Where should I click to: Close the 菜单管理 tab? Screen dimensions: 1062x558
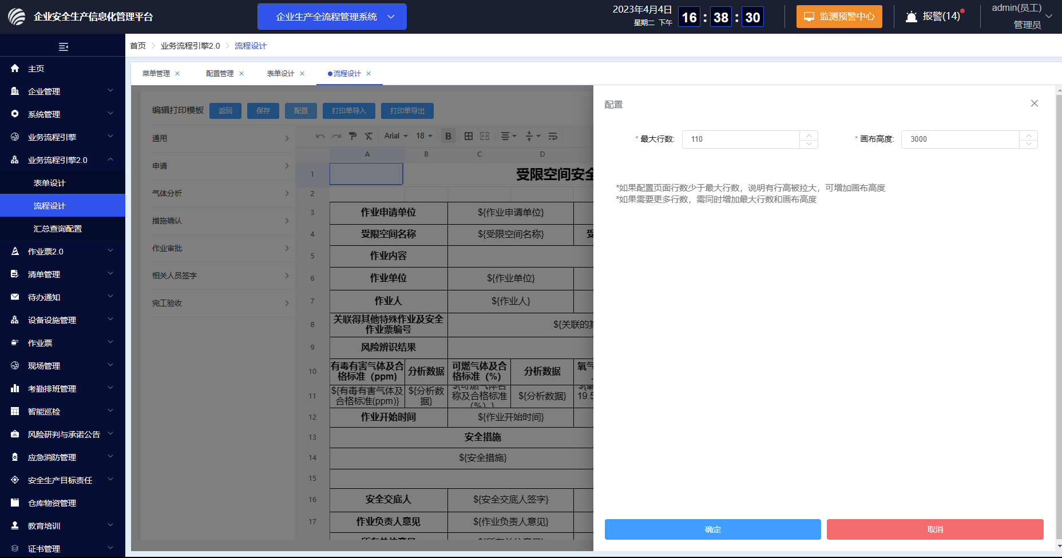tap(177, 74)
